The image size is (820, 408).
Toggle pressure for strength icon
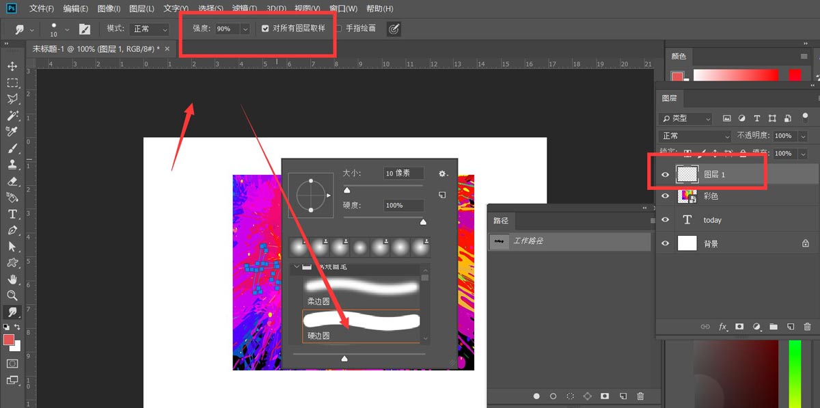394,29
